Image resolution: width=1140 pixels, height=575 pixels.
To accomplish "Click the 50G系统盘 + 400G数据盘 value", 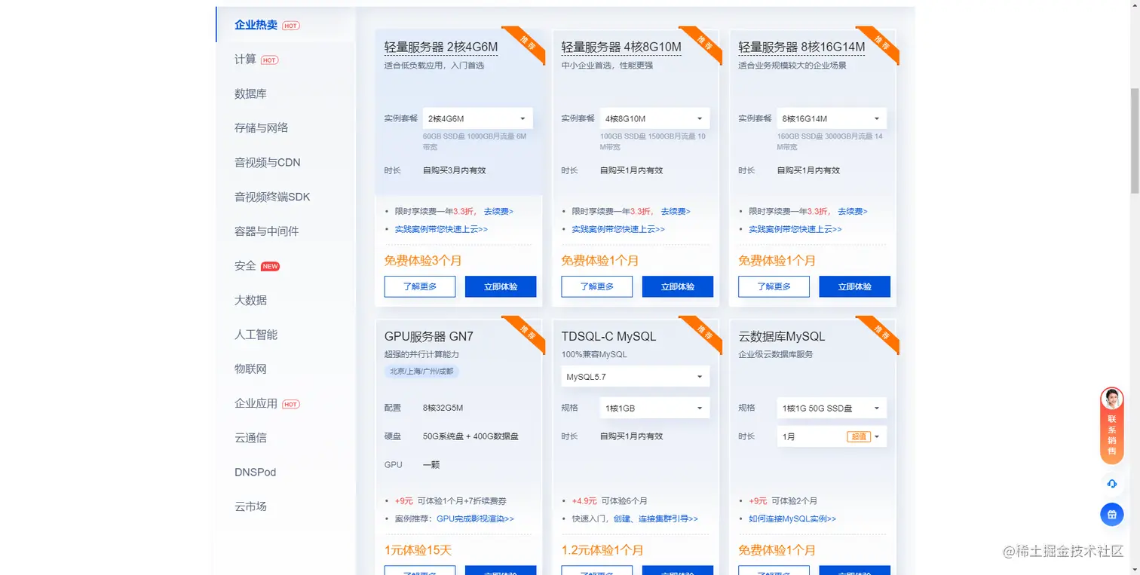I will tap(470, 436).
